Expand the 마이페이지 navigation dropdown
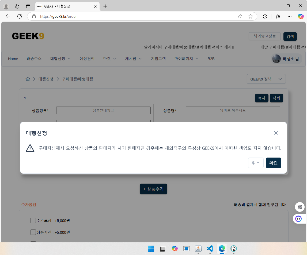Viewport: 307px width, 255px height. coord(186,59)
